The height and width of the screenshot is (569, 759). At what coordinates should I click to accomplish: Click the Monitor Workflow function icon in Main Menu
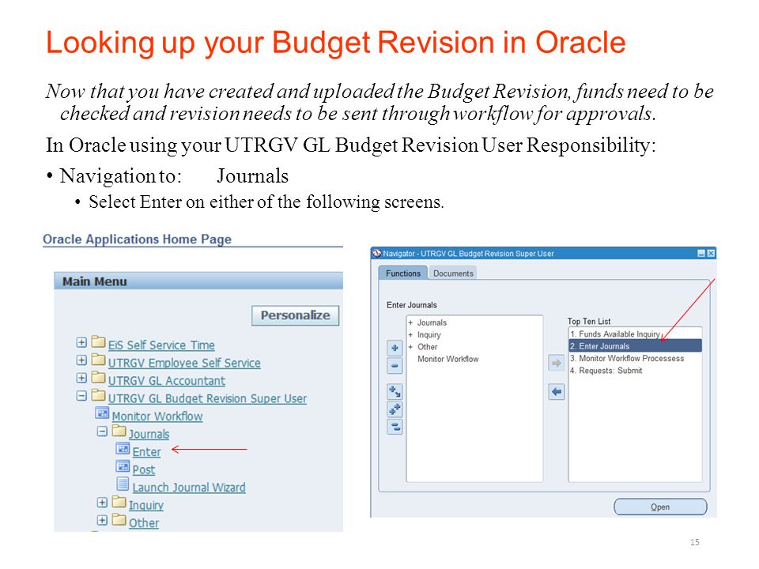(x=102, y=413)
